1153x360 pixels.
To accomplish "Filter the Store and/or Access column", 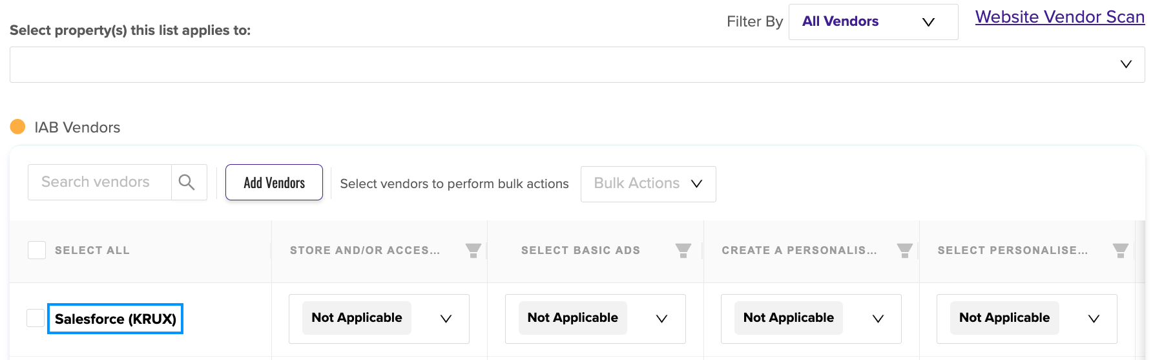I will [473, 251].
